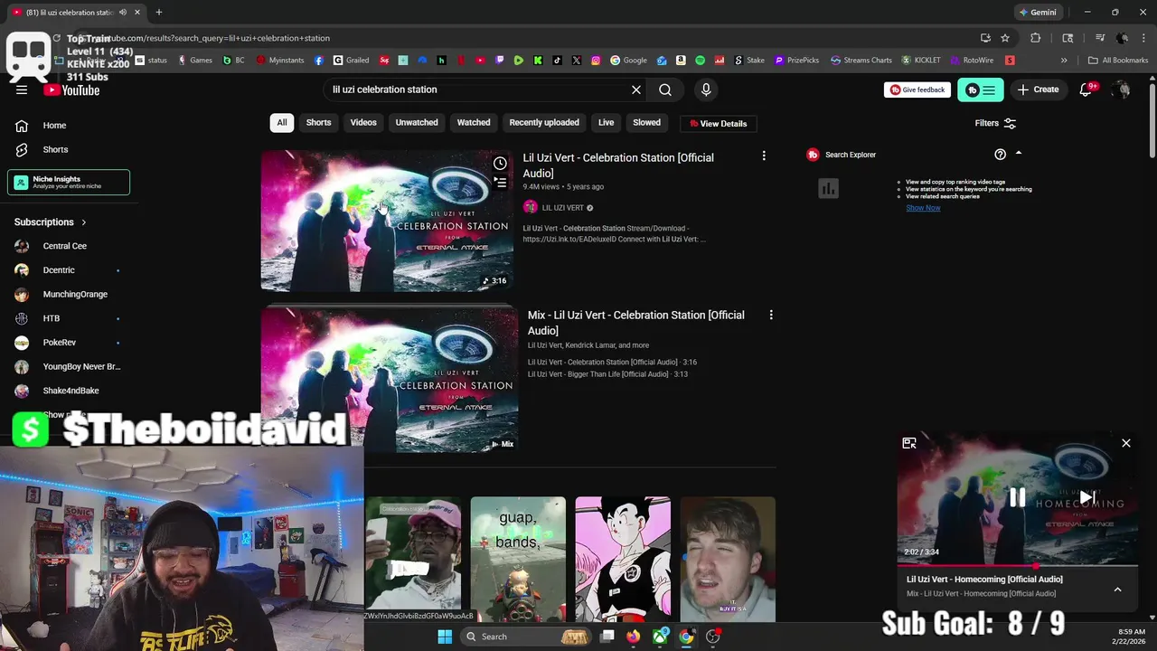1157x651 pixels.
Task: Open the Lil Uzi Vert Celebration Station title
Action: tap(618, 165)
